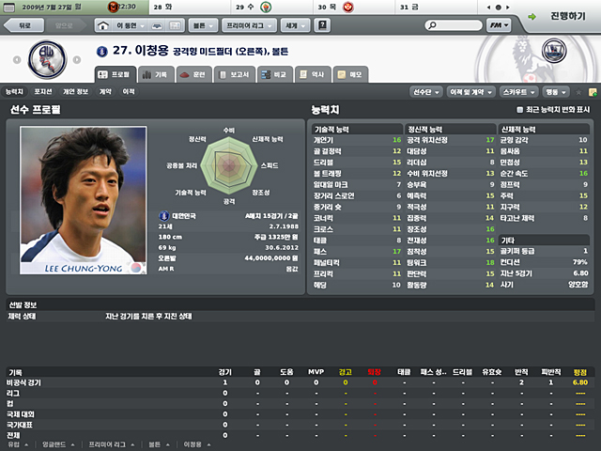The width and height of the screenshot is (601, 451).
Task: Toggle 최근 능력치 변화 표시 checkbox
Action: pos(519,110)
